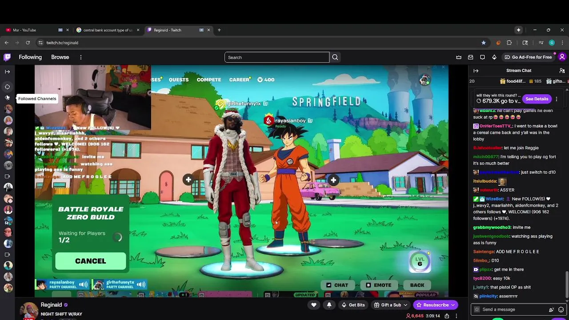Screen dimensions: 569x320
Task: Click WizeBot username in chat
Action: 494,199
